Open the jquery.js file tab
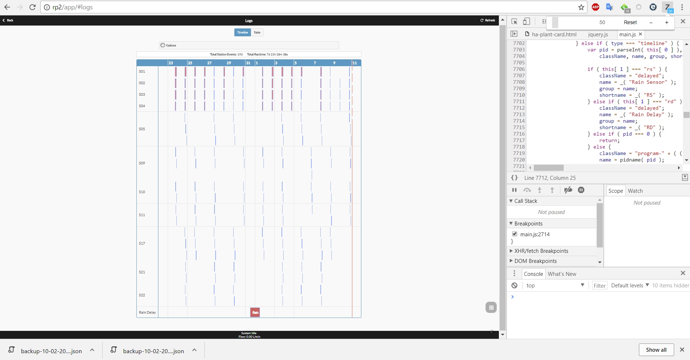The height and width of the screenshot is (360, 690). point(598,34)
